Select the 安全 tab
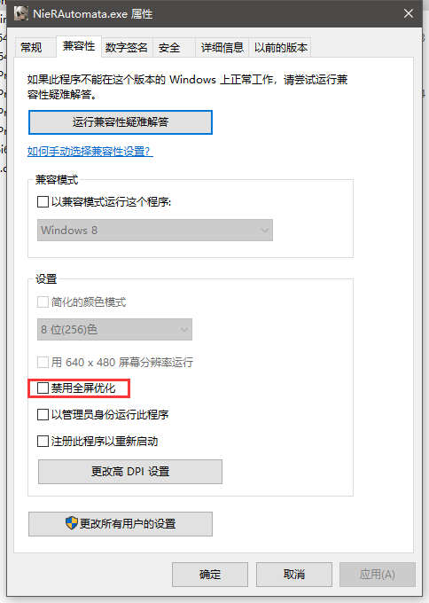The height and width of the screenshot is (603, 429). pos(169,48)
